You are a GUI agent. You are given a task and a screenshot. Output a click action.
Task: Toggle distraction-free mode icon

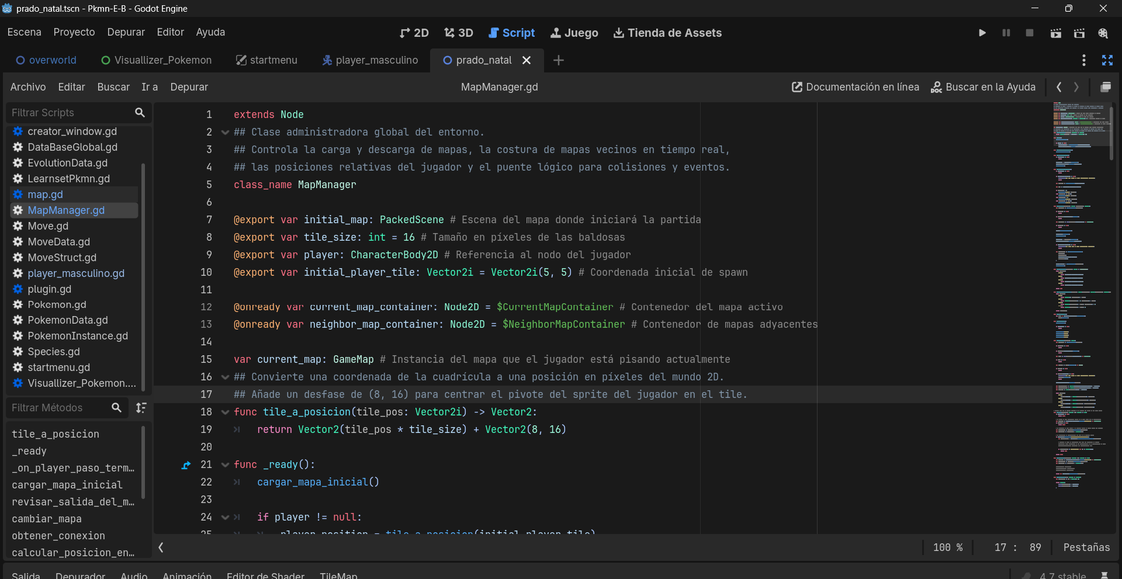pyautogui.click(x=1107, y=60)
